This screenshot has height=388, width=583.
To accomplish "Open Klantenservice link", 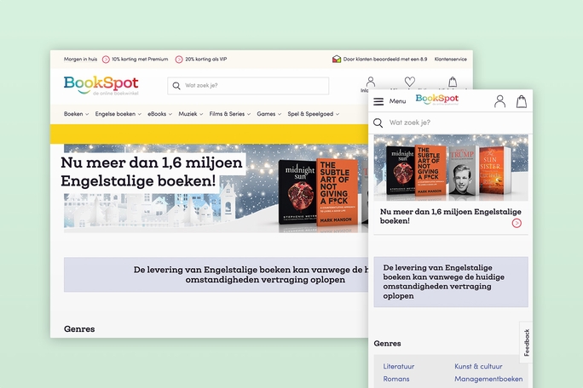I will click(x=451, y=59).
